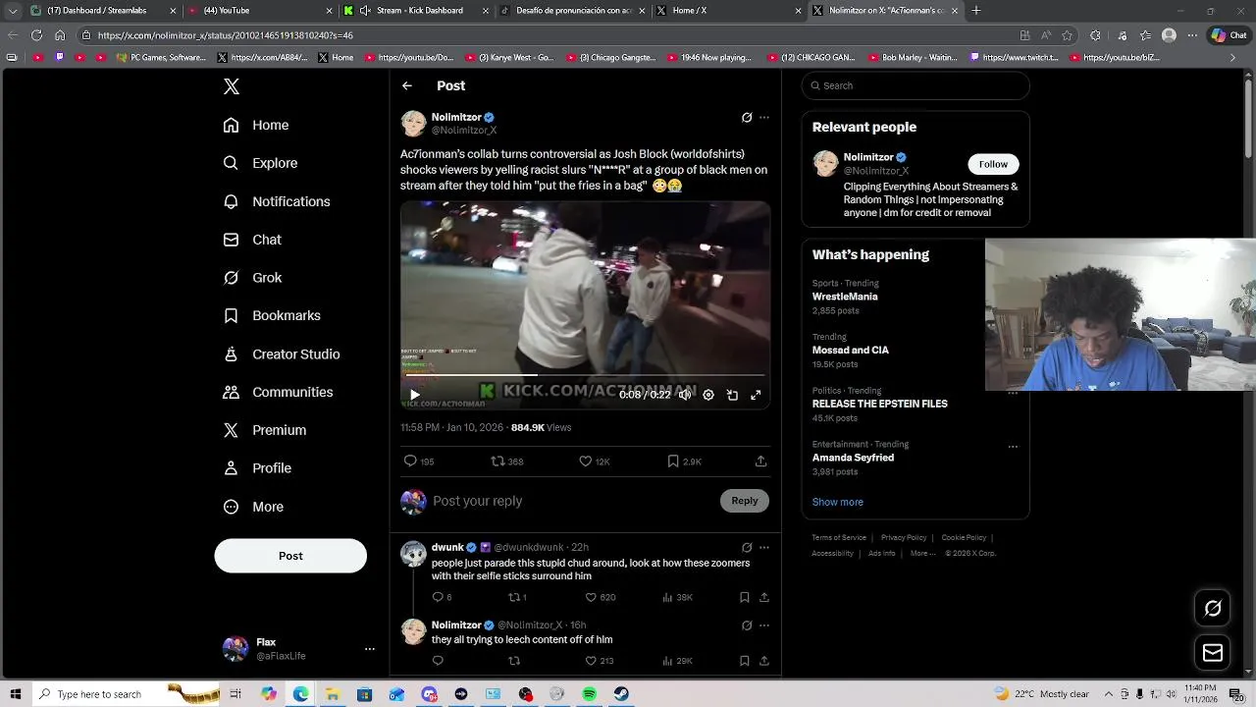Open Notifications in X sidebar
1256x707 pixels.
277,201
